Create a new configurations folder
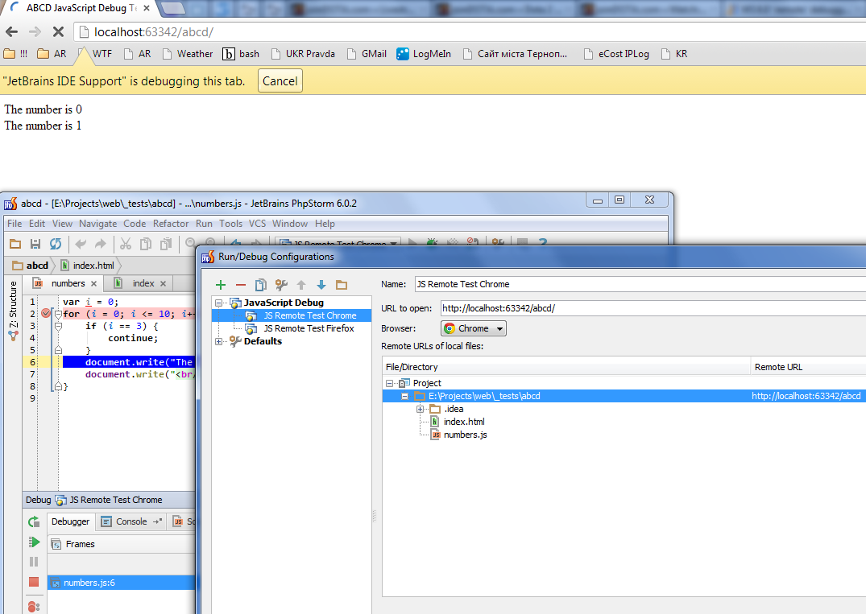This screenshot has height=614, width=866. point(342,285)
